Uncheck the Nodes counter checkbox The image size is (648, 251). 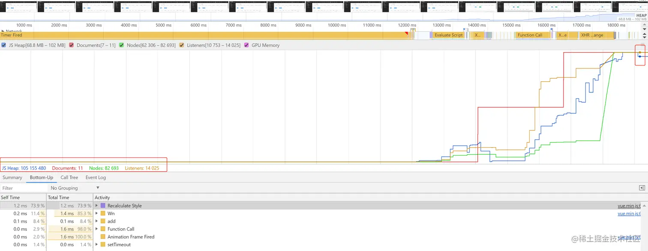(122, 45)
